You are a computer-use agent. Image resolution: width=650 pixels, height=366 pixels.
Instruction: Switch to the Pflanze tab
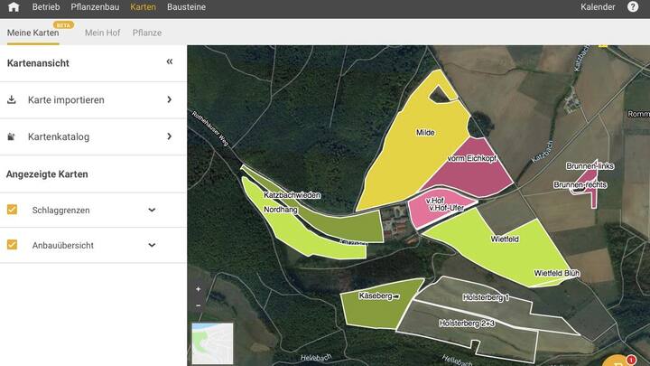[147, 33]
